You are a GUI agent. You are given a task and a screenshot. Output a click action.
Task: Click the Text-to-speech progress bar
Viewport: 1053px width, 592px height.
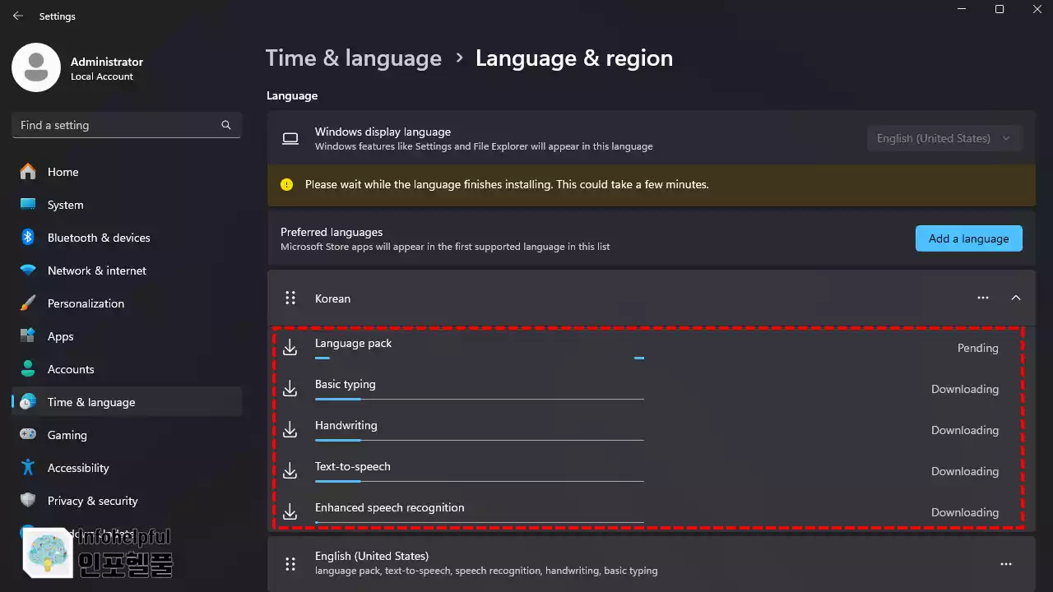tap(479, 482)
